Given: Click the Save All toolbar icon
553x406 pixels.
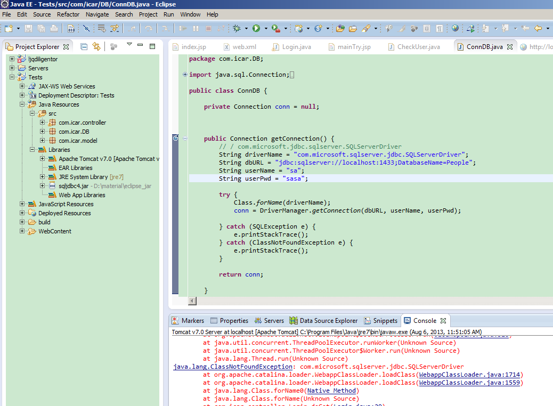Looking at the screenshot, I should (41, 29).
